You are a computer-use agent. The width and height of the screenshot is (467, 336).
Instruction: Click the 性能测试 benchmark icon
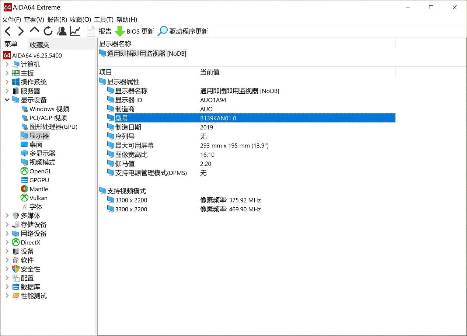(15, 295)
